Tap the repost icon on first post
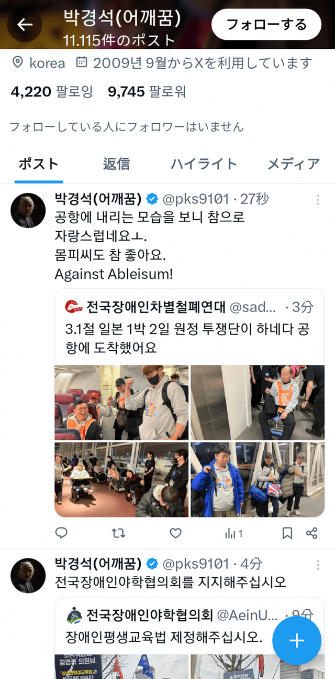 [x=119, y=533]
